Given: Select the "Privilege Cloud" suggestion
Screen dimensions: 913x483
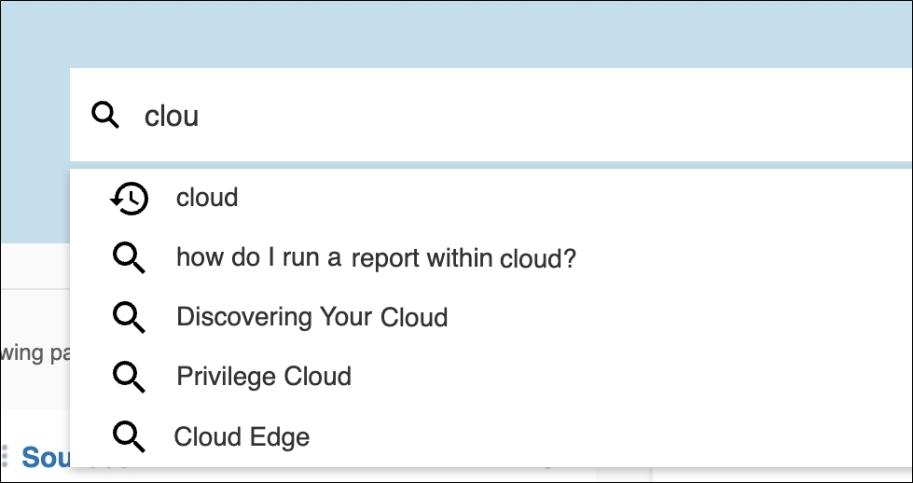Looking at the screenshot, I should pyautogui.click(x=264, y=377).
